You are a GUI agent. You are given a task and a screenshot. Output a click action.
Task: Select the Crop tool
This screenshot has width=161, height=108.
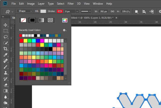point(5,49)
